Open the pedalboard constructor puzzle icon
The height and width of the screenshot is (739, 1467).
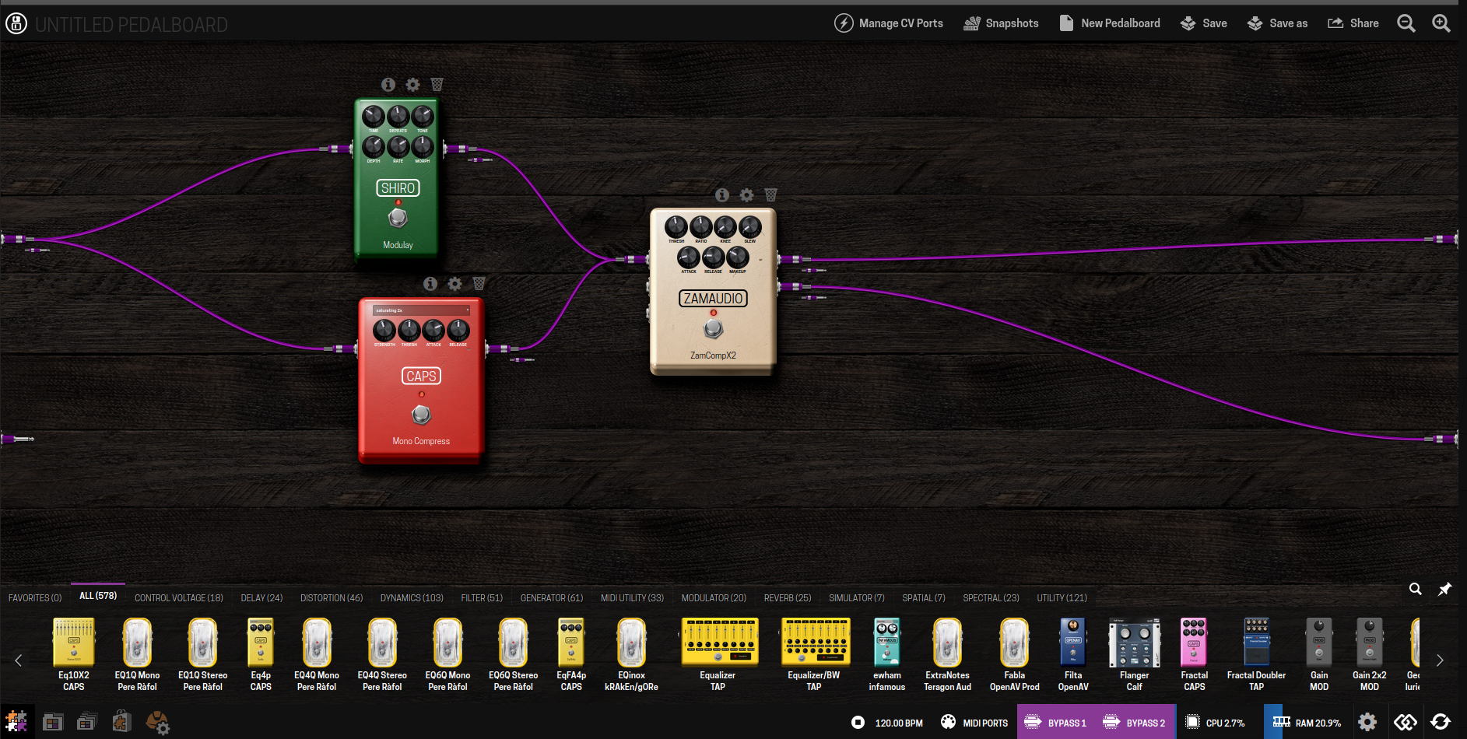pyautogui.click(x=16, y=722)
